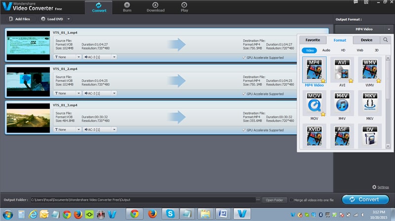Toggle GPU Accelerate for VTS_01_2.mp4
Viewport: 395px width, 221px height.
tap(244, 94)
